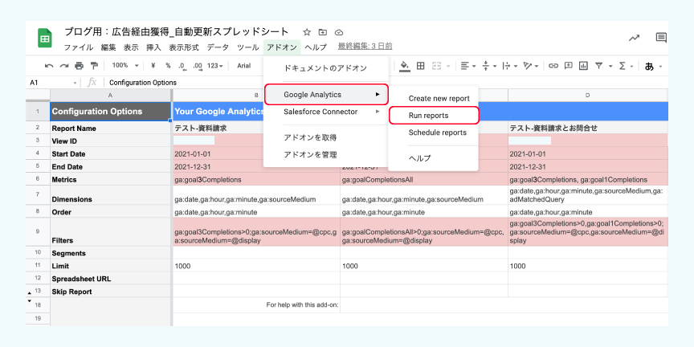Image resolution: width=694 pixels, height=347 pixels.
Task: Redo the last action
Action: click(x=64, y=66)
